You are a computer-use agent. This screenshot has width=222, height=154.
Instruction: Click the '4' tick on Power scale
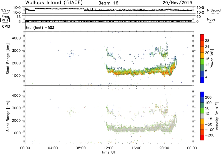pos(206,77)
